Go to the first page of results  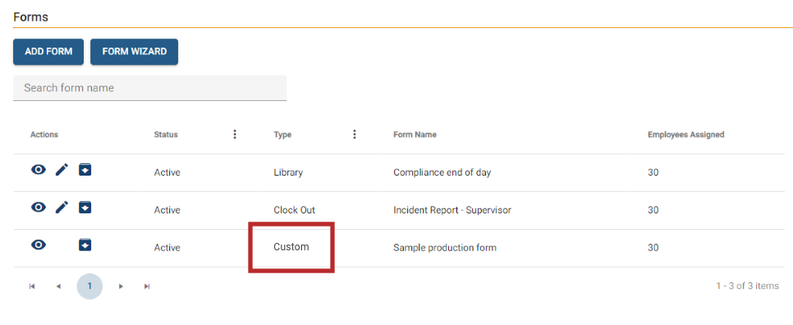32,286
